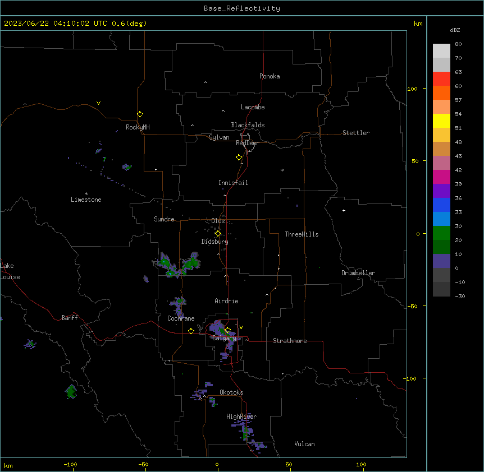Click the Banff label

[x=70, y=318]
